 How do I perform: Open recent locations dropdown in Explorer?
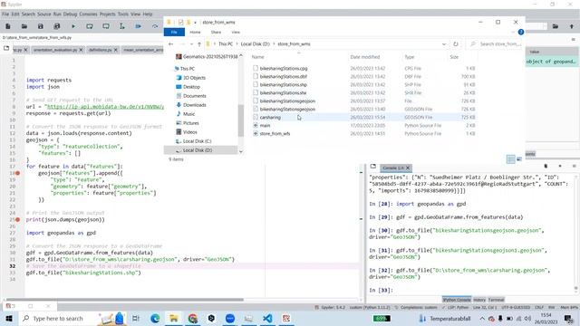pos(191,44)
